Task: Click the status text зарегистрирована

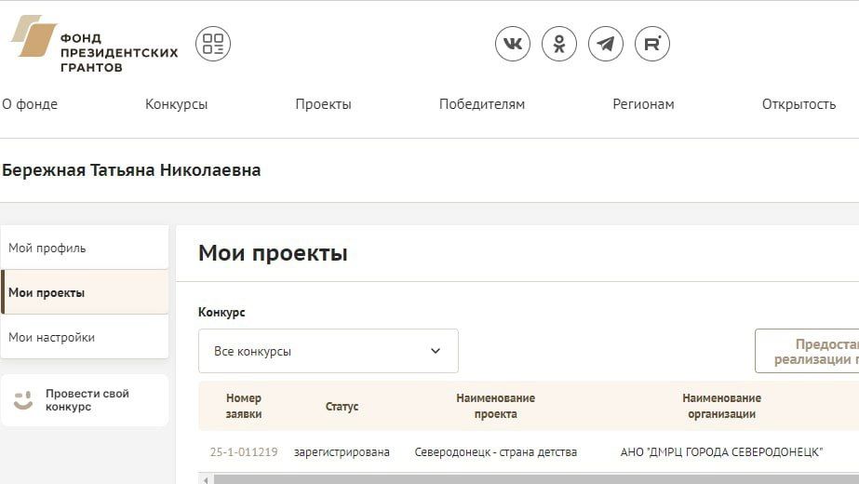Action: coord(342,452)
